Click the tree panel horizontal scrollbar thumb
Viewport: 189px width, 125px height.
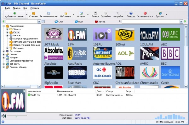(x=18, y=86)
